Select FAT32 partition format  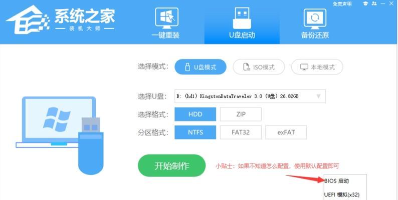pos(241,132)
